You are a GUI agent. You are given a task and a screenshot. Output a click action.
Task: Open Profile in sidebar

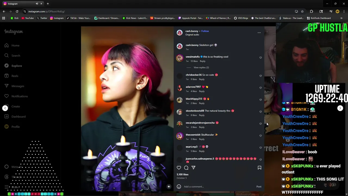(x=12, y=127)
